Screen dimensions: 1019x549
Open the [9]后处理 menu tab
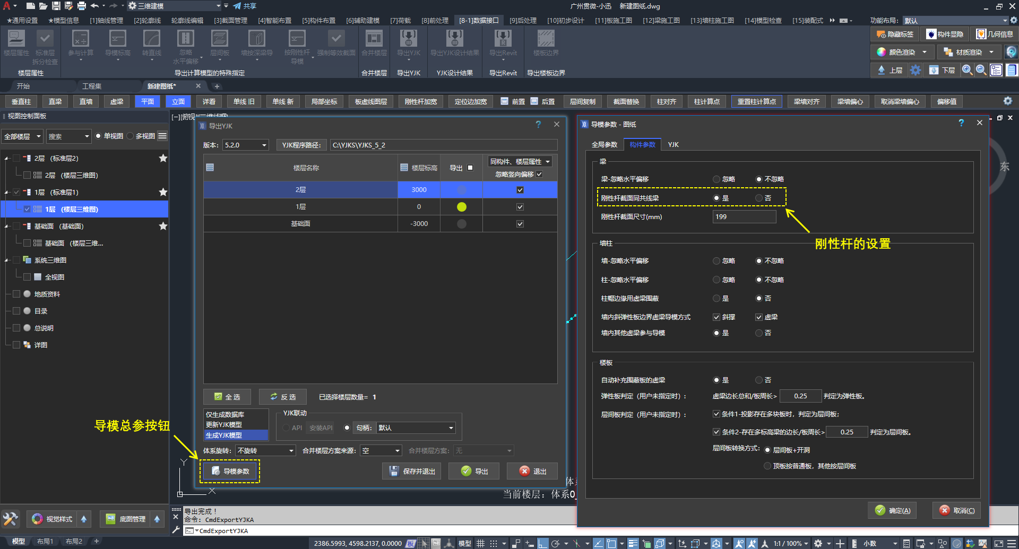tap(523, 21)
